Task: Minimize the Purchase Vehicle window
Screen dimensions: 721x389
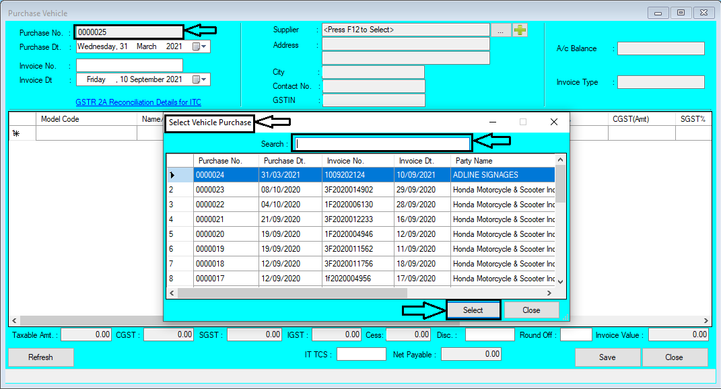Action: click(x=658, y=13)
